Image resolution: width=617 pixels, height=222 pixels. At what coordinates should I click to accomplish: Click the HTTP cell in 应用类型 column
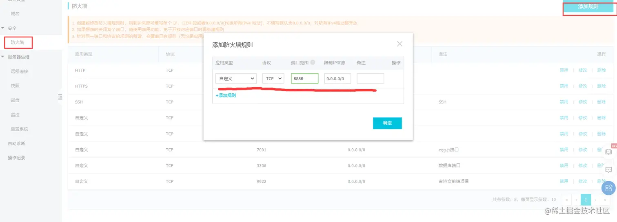point(80,70)
